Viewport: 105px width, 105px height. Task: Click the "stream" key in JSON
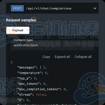click(x=25, y=95)
